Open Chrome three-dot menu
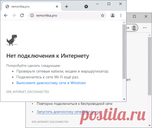This screenshot has height=128, width=152. tap(121, 16)
